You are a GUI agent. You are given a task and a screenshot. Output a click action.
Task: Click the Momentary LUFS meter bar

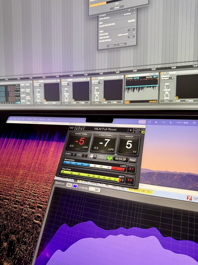pos(94,166)
